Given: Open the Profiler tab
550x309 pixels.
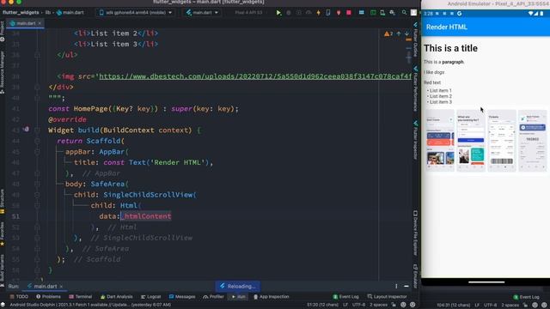Looking at the screenshot, I should [x=213, y=297].
